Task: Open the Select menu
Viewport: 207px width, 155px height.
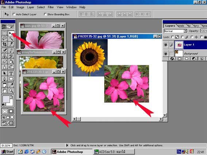Action: pos(41,7)
